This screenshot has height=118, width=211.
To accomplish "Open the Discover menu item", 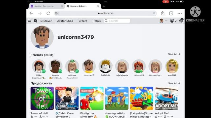I will [x=46, y=21].
